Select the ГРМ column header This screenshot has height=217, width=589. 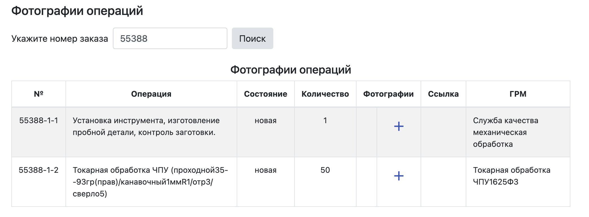pyautogui.click(x=518, y=94)
